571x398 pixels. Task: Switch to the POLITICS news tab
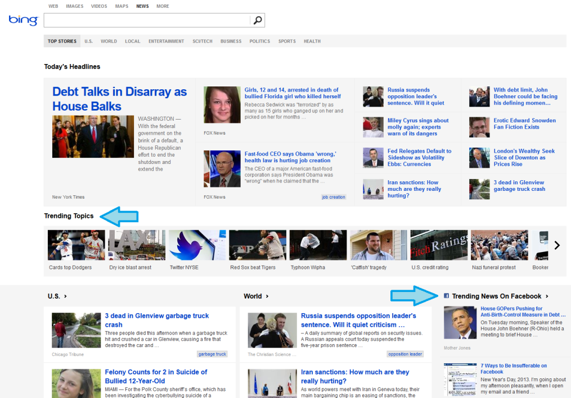260,41
